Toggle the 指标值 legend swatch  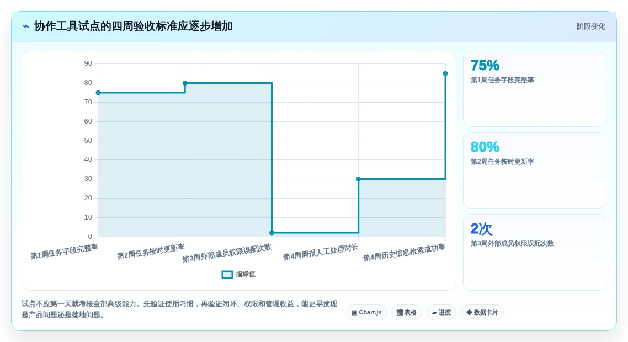pos(227,275)
